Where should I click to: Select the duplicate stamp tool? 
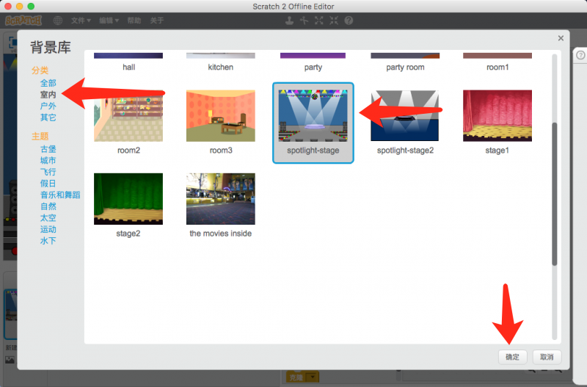pyautogui.click(x=289, y=21)
